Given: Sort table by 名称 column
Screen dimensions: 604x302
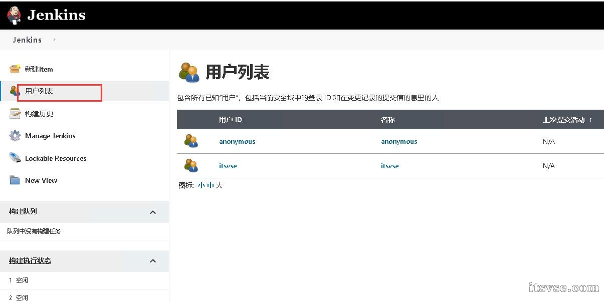Looking at the screenshot, I should [388, 120].
